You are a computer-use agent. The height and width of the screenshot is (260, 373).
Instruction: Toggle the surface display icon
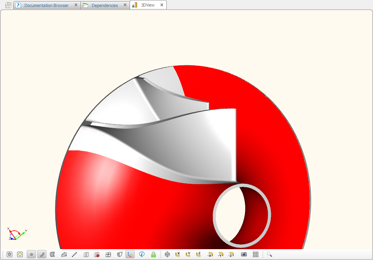[x=53, y=254]
